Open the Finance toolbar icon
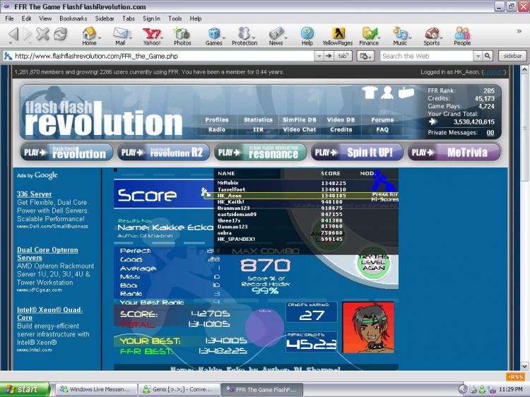 click(369, 36)
